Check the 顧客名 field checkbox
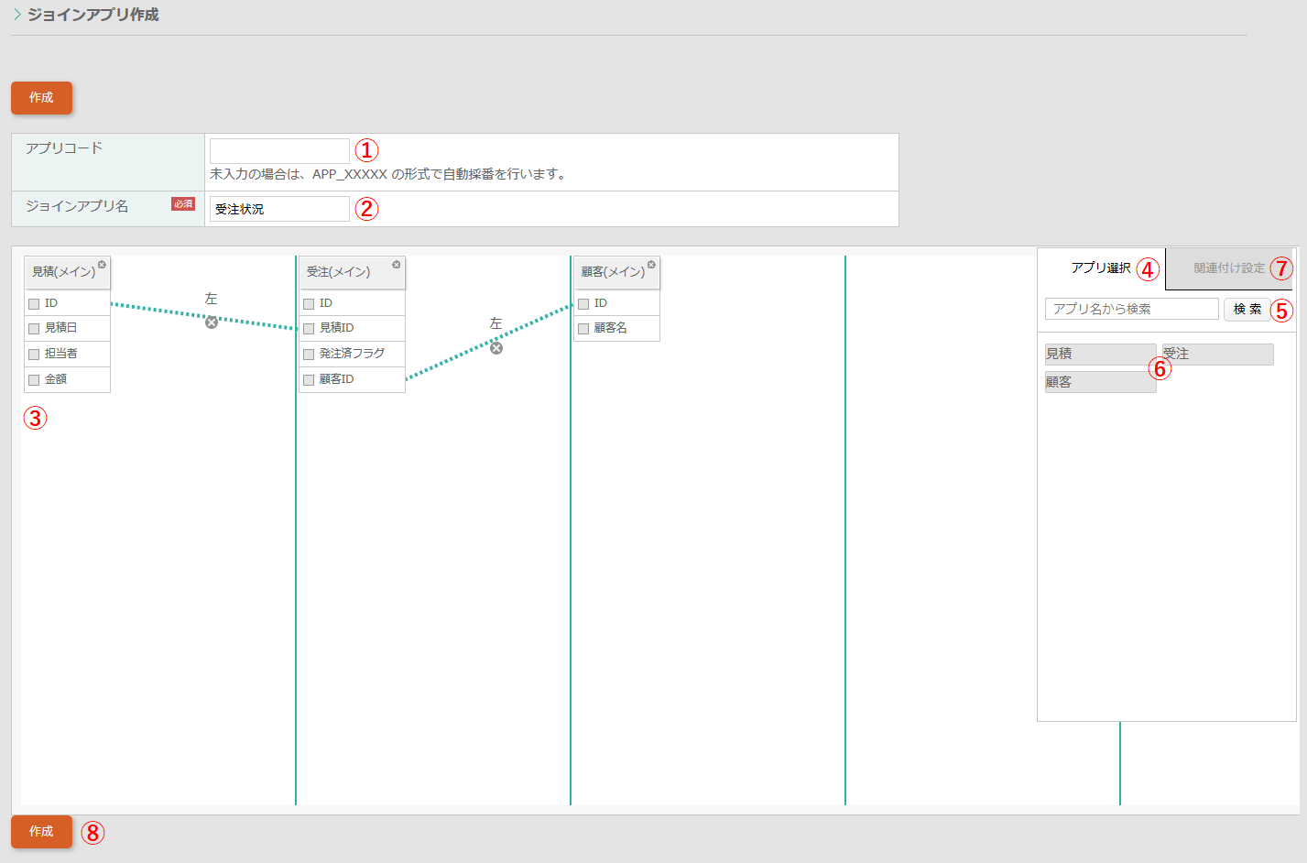This screenshot has width=1307, height=863. [583, 329]
